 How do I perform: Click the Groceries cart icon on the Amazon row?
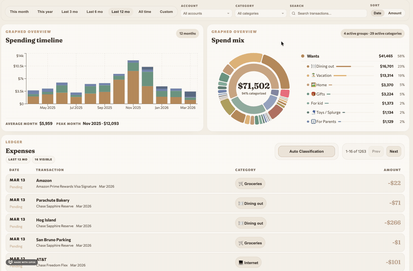pos(241,183)
